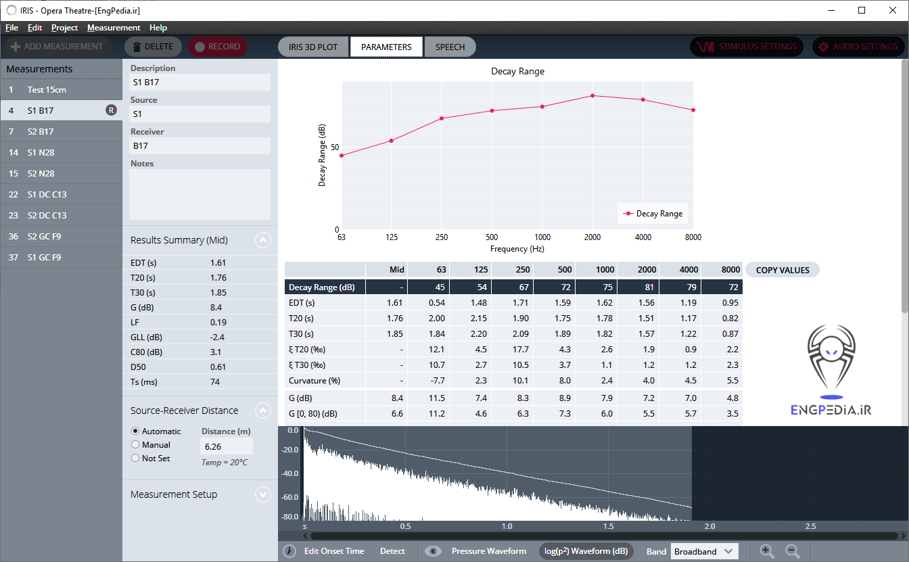Click the eye icon beside Pressure Waveform

click(x=433, y=551)
